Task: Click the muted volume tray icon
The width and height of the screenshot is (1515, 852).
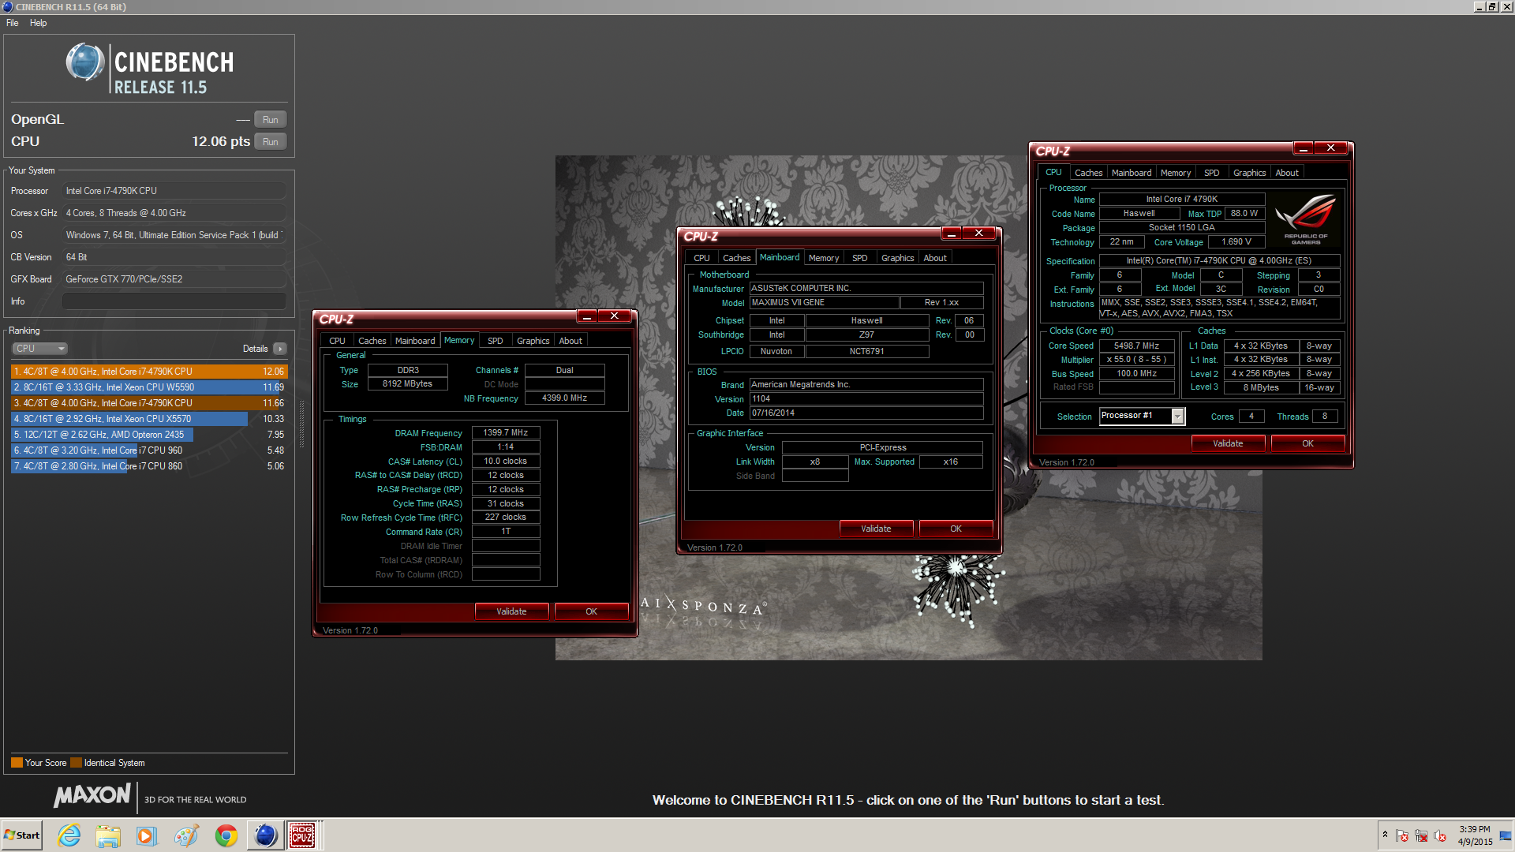Action: 1440,835
